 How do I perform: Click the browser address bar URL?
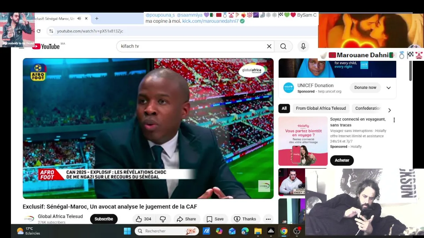[x=90, y=31]
